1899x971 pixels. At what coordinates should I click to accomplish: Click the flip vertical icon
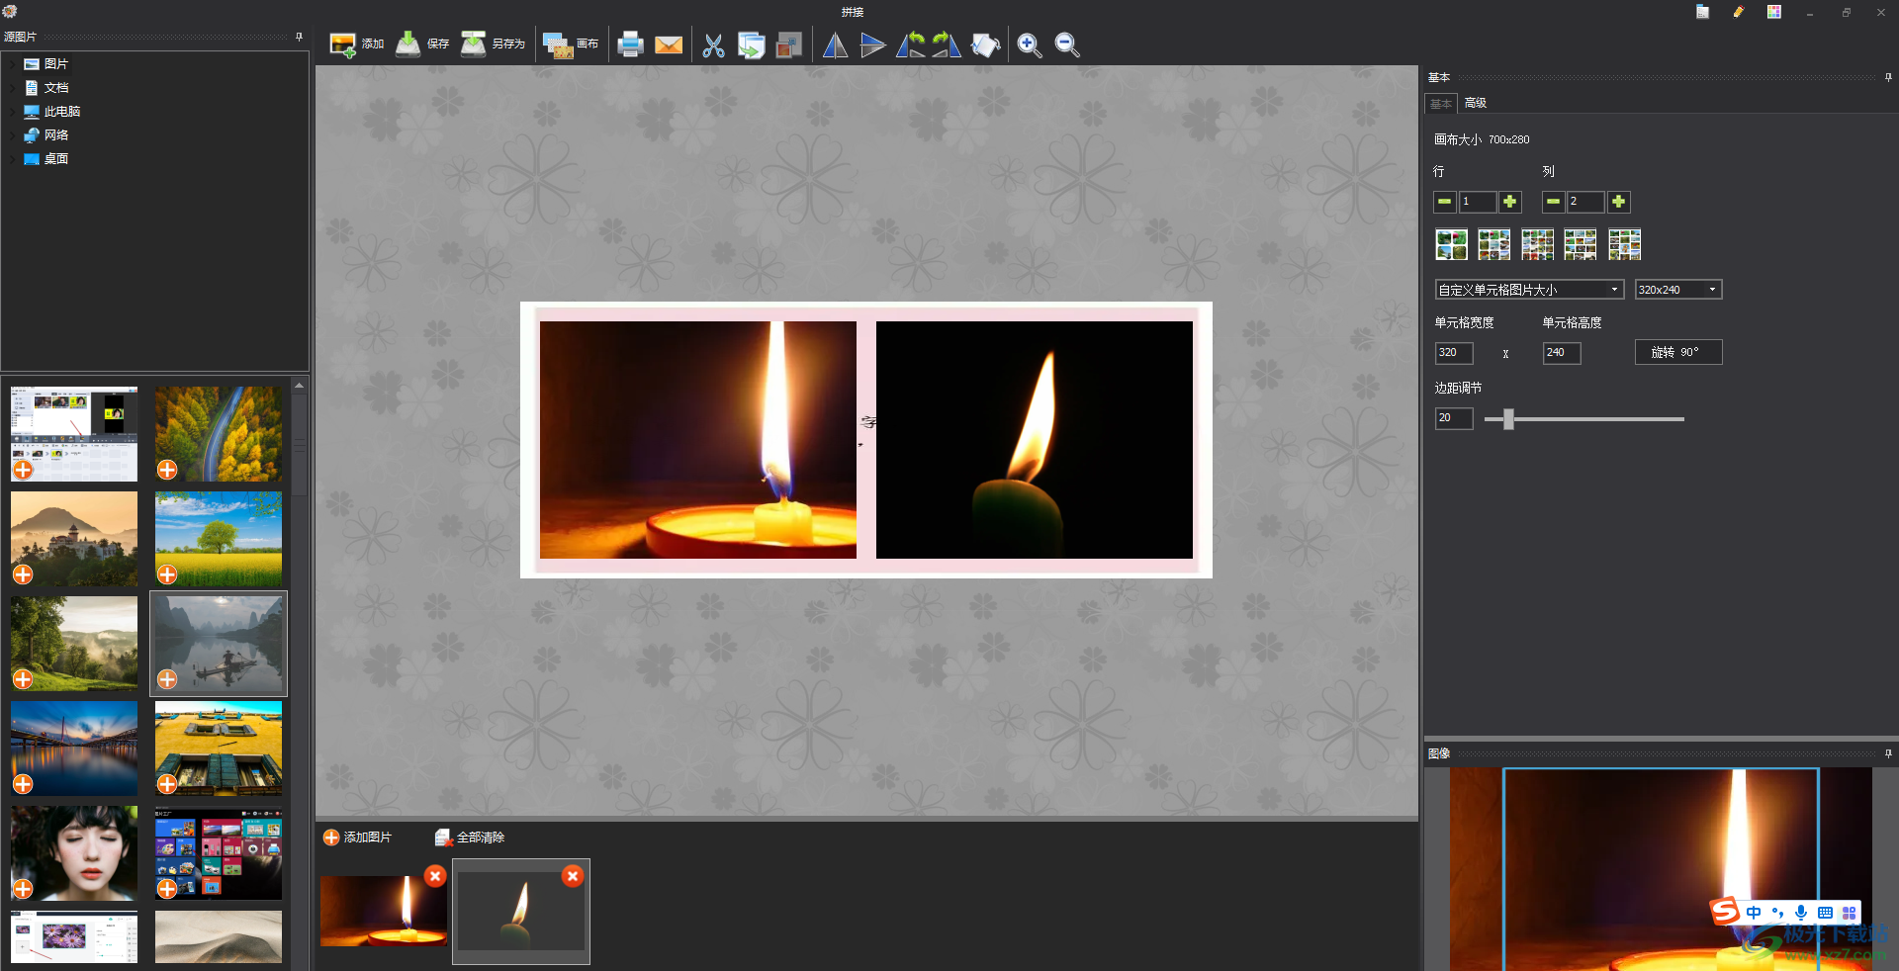coord(872,44)
